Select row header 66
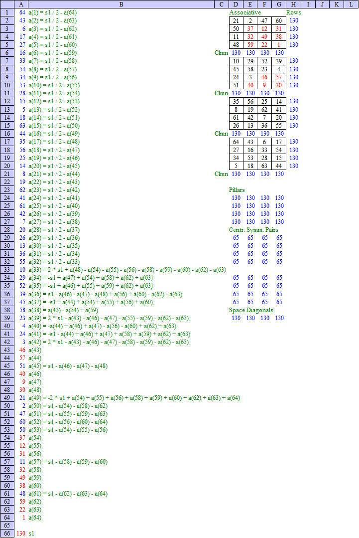Screen dimensions: 359x538 point(7,533)
